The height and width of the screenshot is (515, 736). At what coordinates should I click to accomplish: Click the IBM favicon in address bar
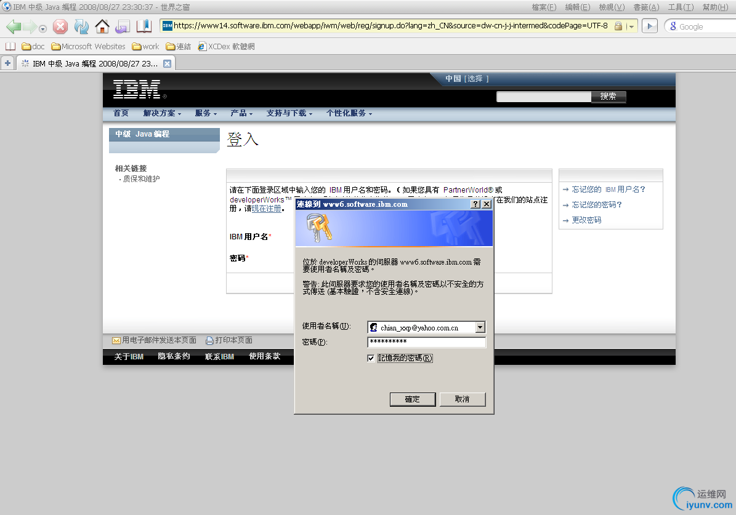point(167,26)
